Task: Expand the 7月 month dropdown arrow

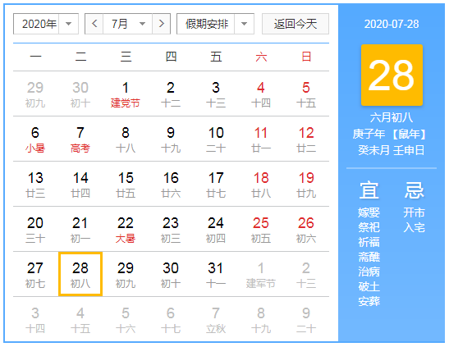Action: pos(142,24)
